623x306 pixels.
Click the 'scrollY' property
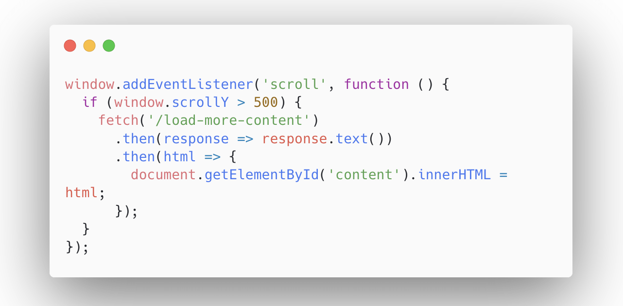[x=201, y=102]
